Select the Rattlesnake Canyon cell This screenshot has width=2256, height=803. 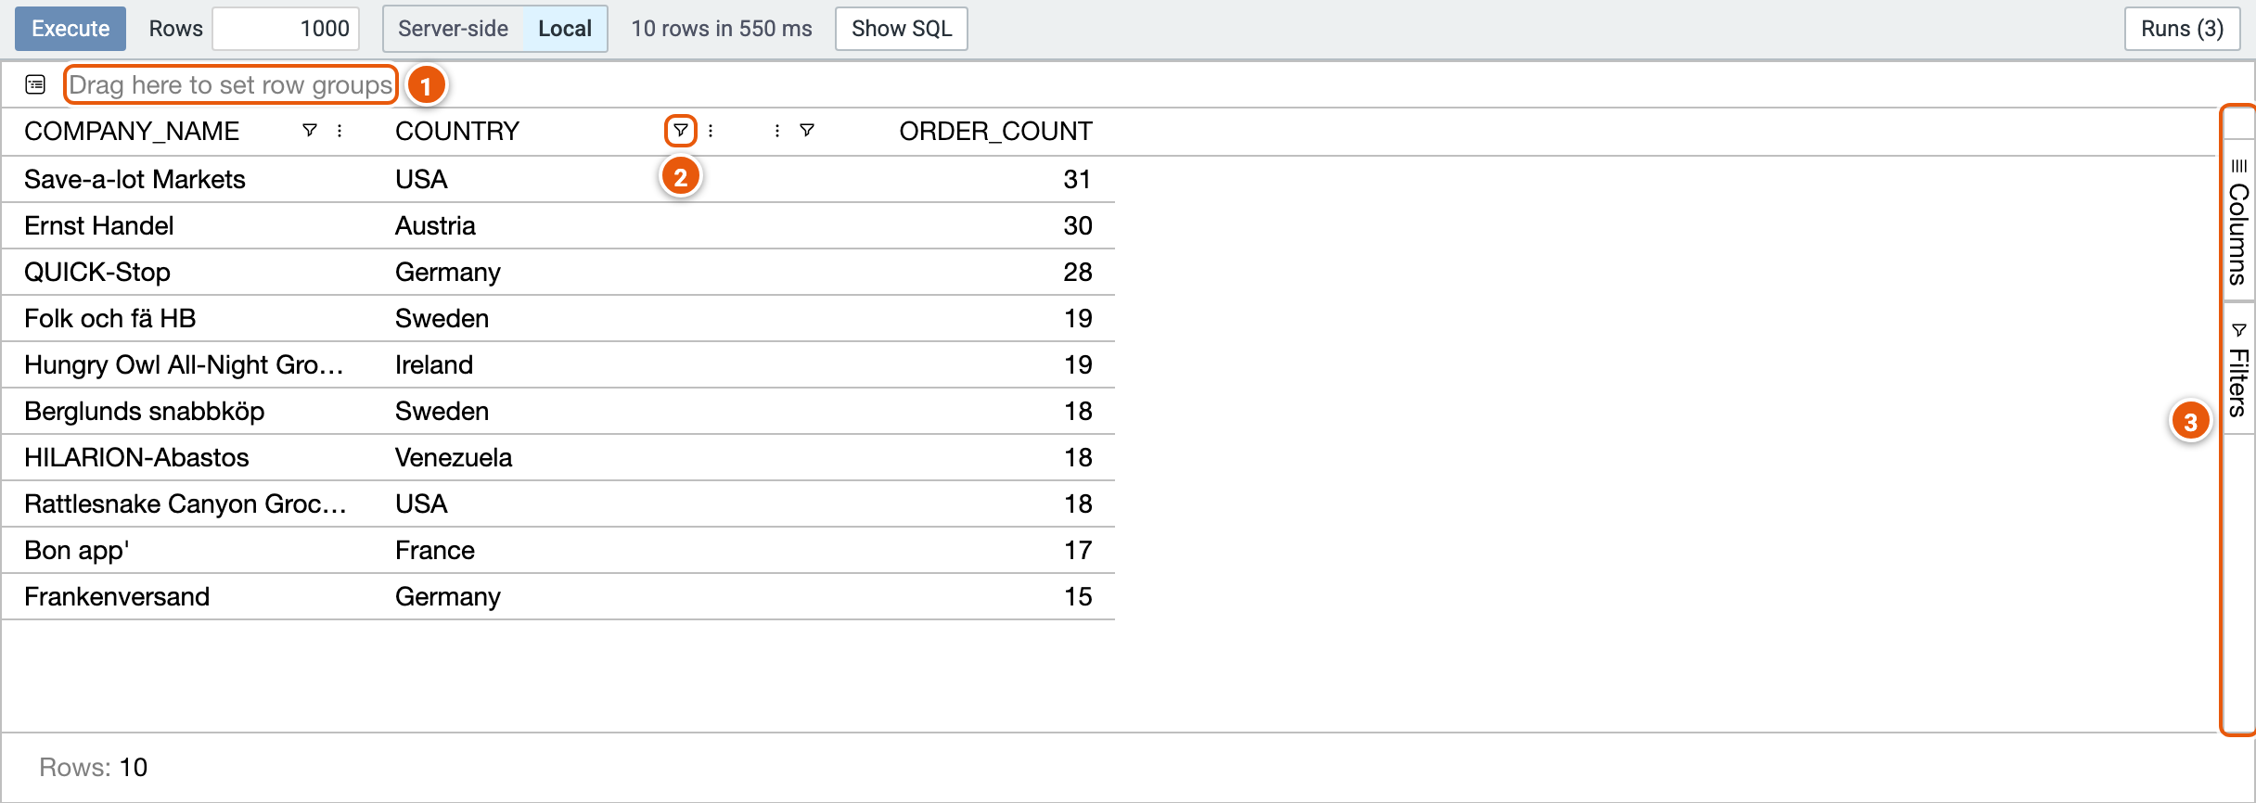pos(186,503)
